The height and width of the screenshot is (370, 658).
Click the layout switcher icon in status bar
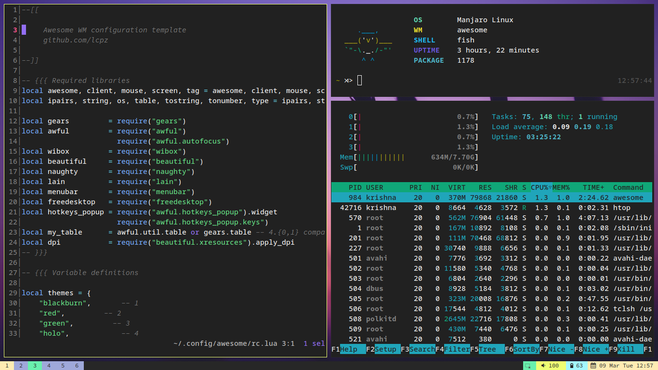(x=527, y=365)
